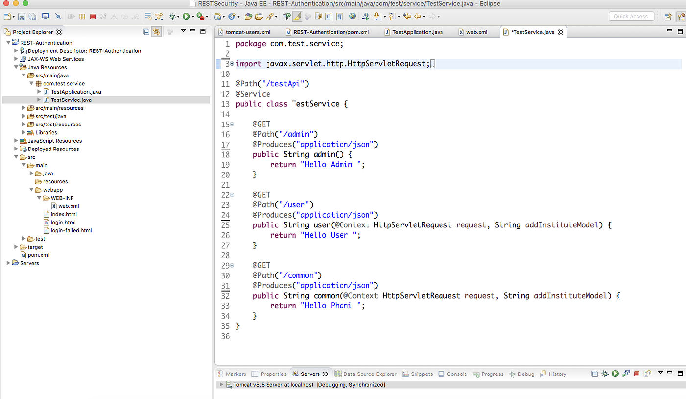Click the Quick Access search field

click(631, 17)
